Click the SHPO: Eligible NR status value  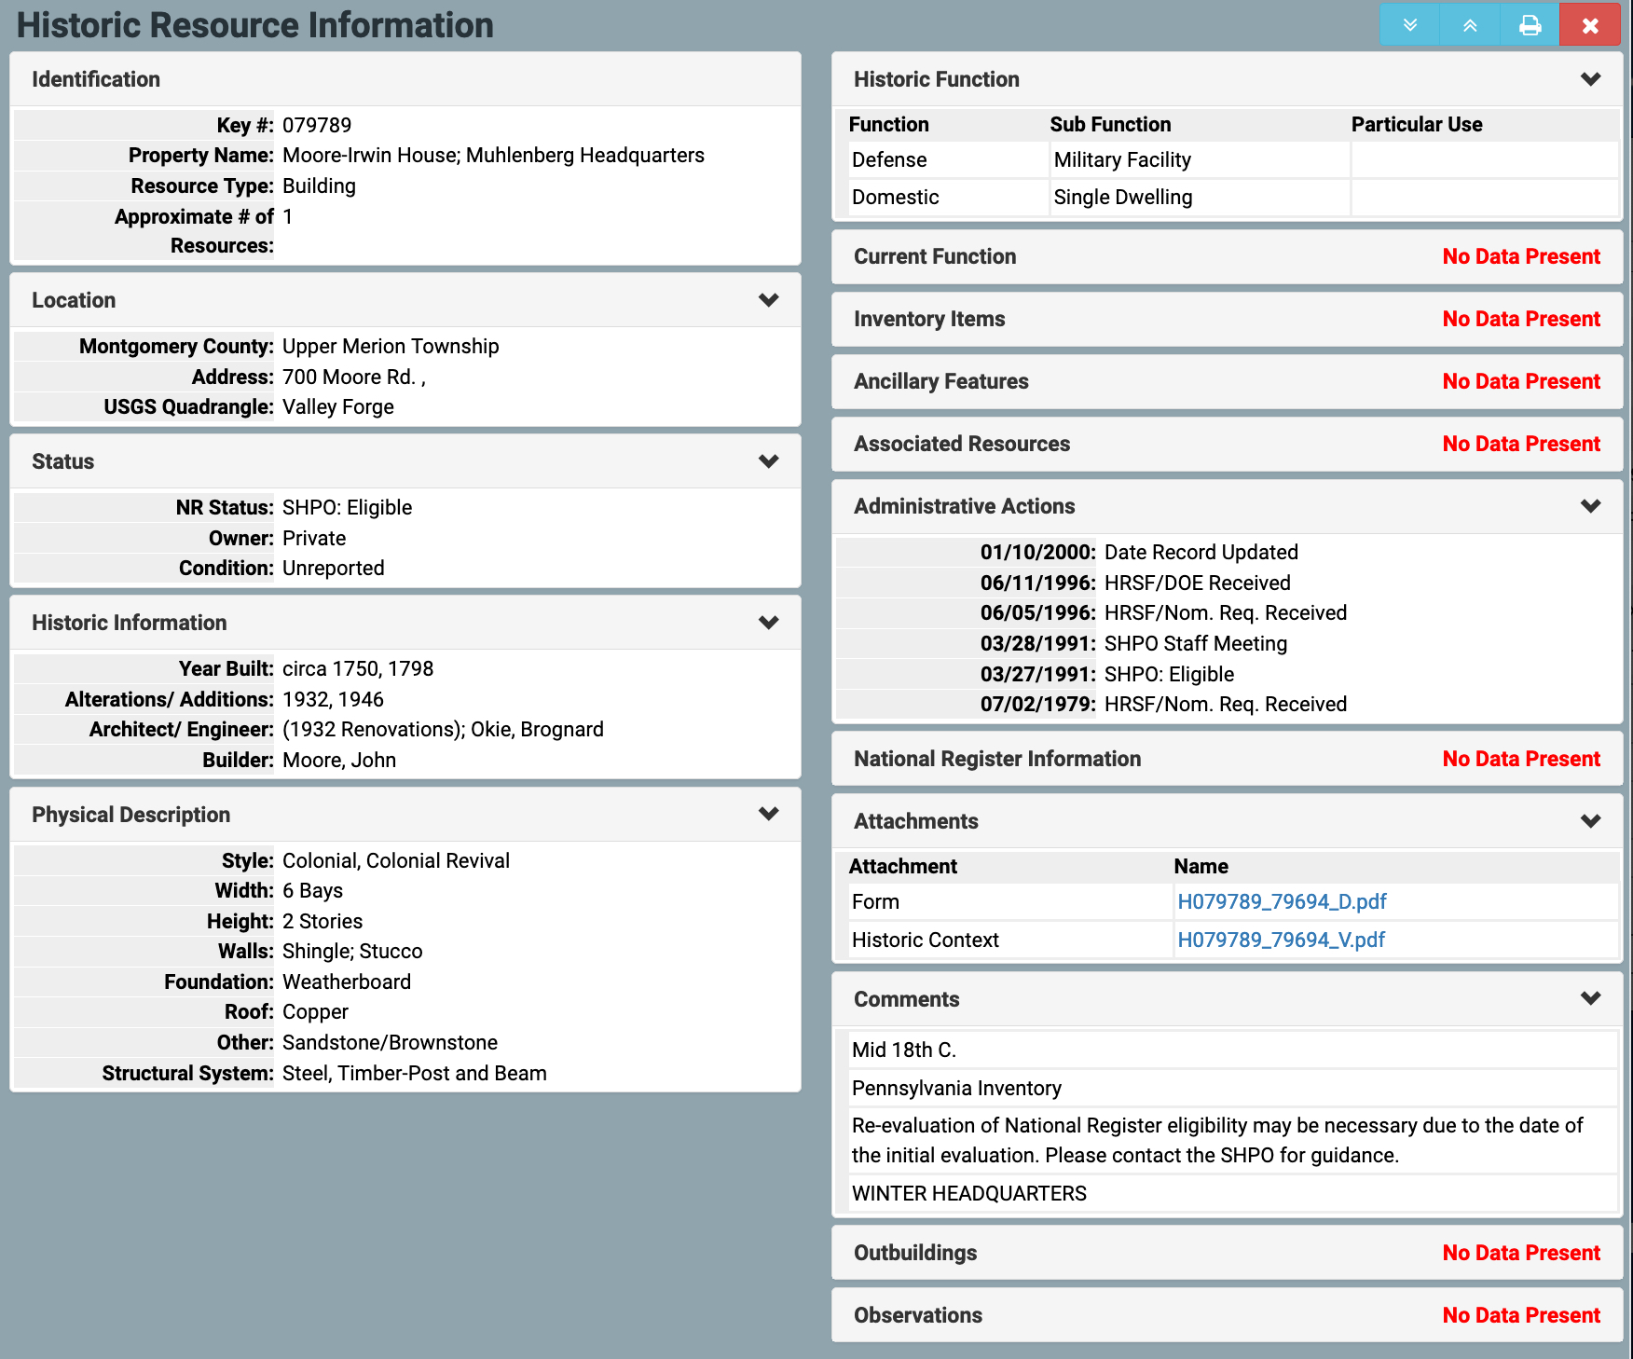347,507
